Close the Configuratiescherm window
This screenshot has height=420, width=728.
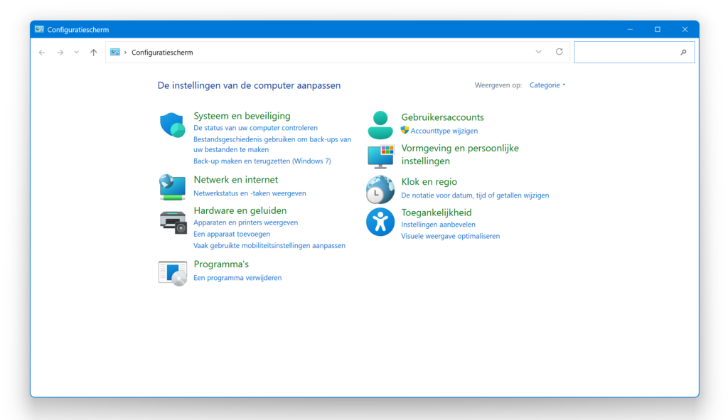[685, 29]
